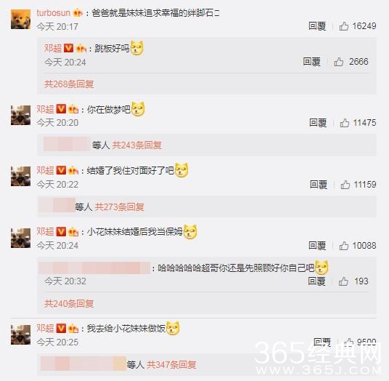This screenshot has width=389, height=381.
Task: Open 邓超 username on 结婚了我住对面 comment
Action: tap(45, 170)
